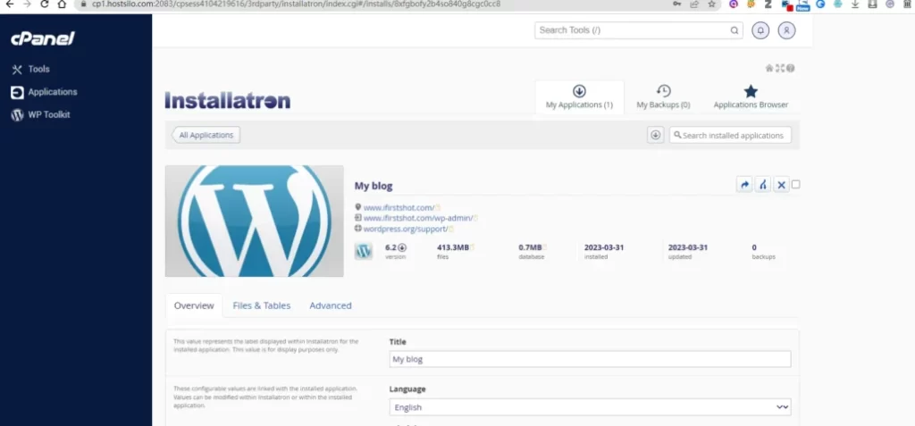
Task: Click the update-all download icon button
Action: pos(655,135)
